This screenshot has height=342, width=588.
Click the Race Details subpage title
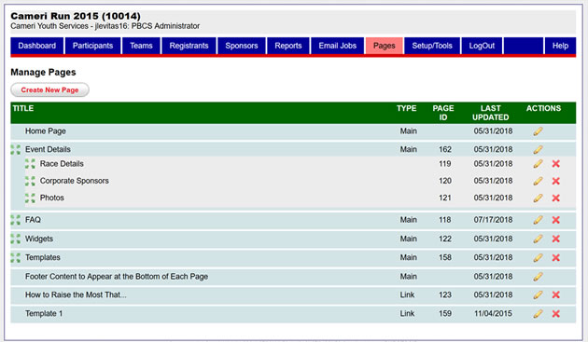pos(62,164)
